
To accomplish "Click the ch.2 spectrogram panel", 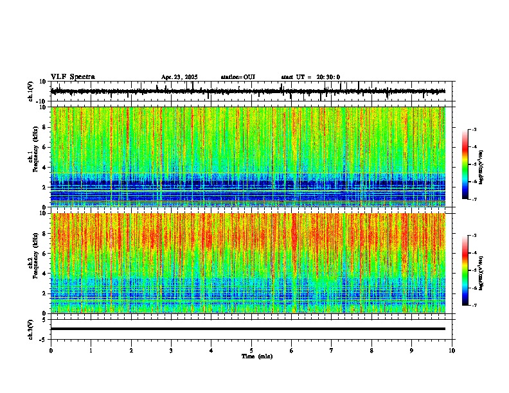I will 248,263.
